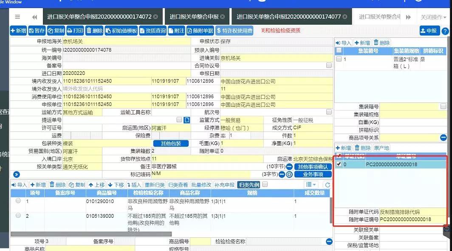
Task: Click the 打印 (print) toolbar icon
Action: (x=75, y=31)
